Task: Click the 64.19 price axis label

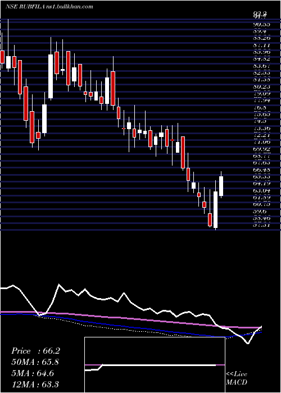Action: (x=261, y=184)
